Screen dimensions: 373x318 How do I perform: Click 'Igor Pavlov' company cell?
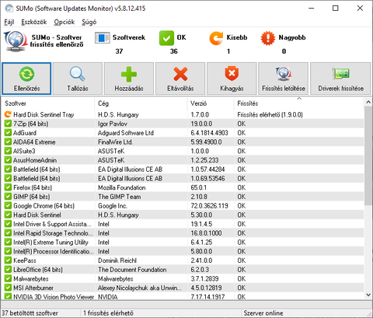click(113, 124)
